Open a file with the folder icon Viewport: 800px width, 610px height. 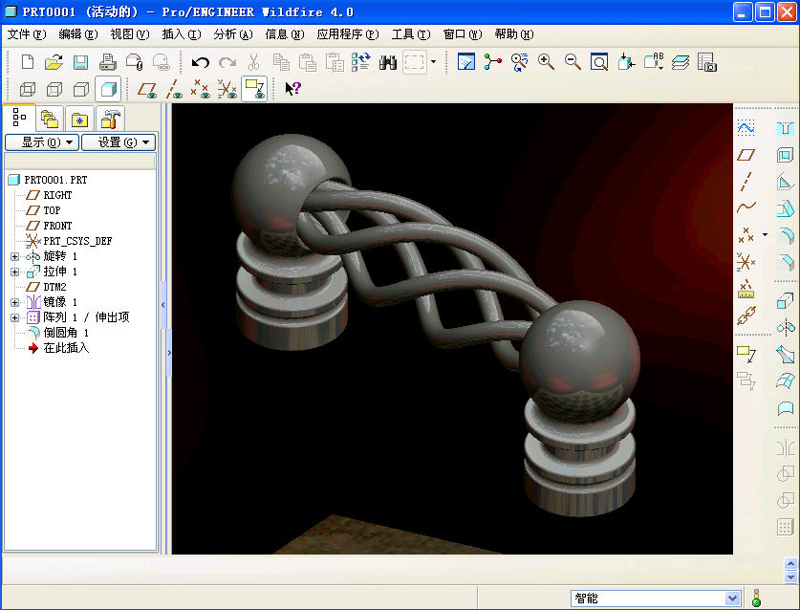54,62
